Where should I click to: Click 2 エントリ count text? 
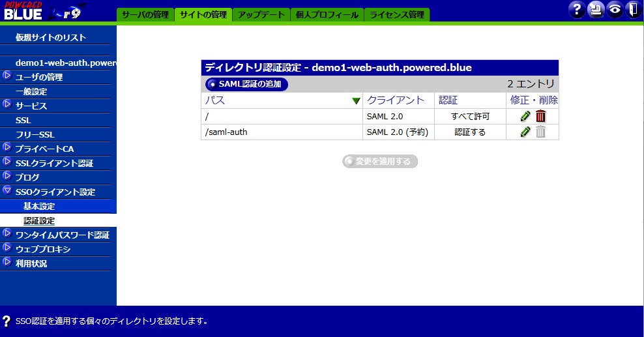click(x=531, y=84)
